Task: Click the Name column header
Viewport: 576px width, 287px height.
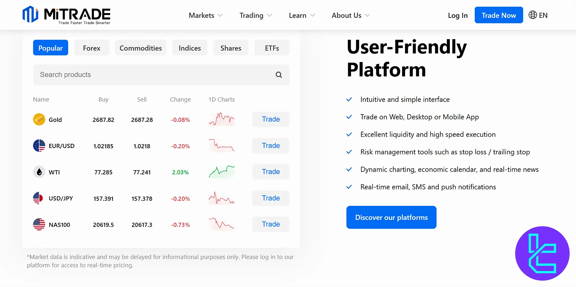Action: [x=41, y=99]
